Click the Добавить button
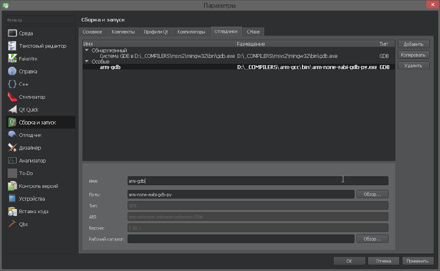The width and height of the screenshot is (440, 271). [x=413, y=44]
